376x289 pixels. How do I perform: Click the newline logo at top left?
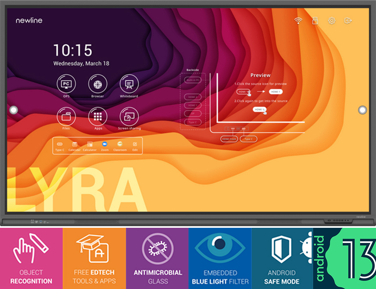click(29, 20)
